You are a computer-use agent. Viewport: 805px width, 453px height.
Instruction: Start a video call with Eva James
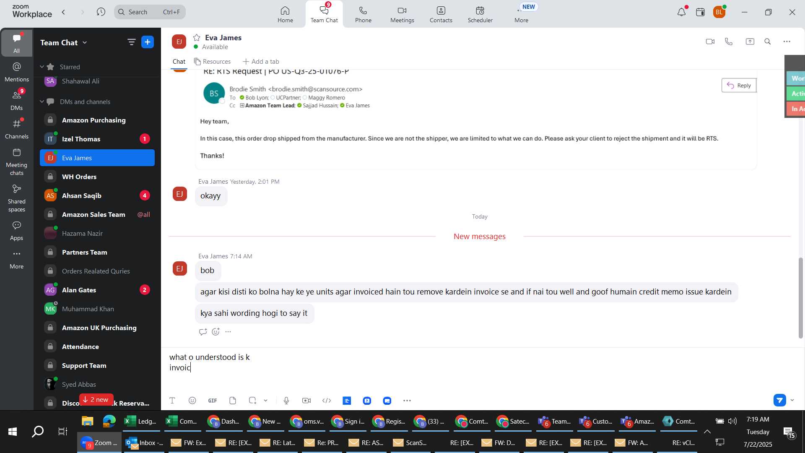click(710, 42)
